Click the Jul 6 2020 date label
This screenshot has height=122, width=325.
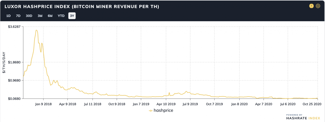[288, 103]
